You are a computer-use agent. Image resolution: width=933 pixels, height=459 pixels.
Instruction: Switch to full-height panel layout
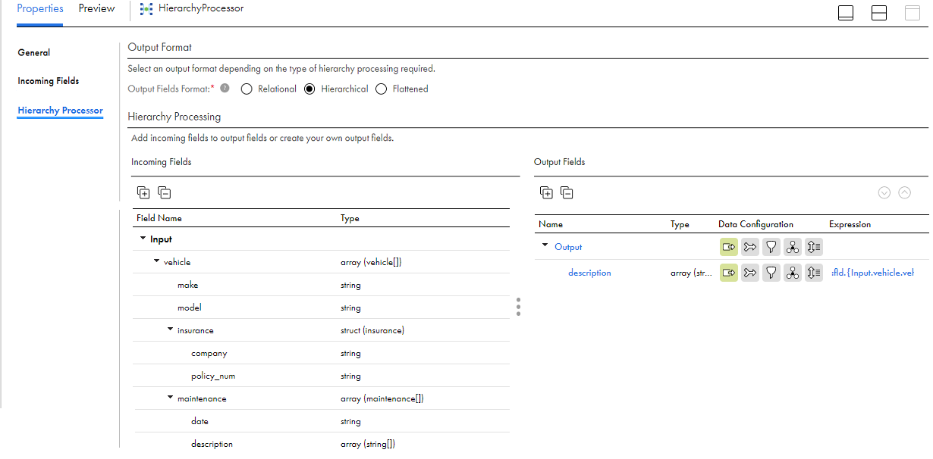[x=913, y=13]
